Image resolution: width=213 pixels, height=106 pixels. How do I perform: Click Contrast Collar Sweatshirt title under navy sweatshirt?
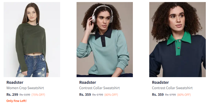(x=172, y=88)
